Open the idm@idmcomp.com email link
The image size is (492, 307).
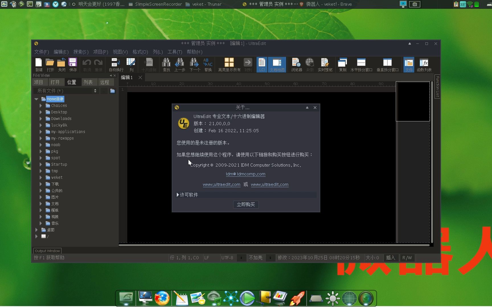[245, 174]
